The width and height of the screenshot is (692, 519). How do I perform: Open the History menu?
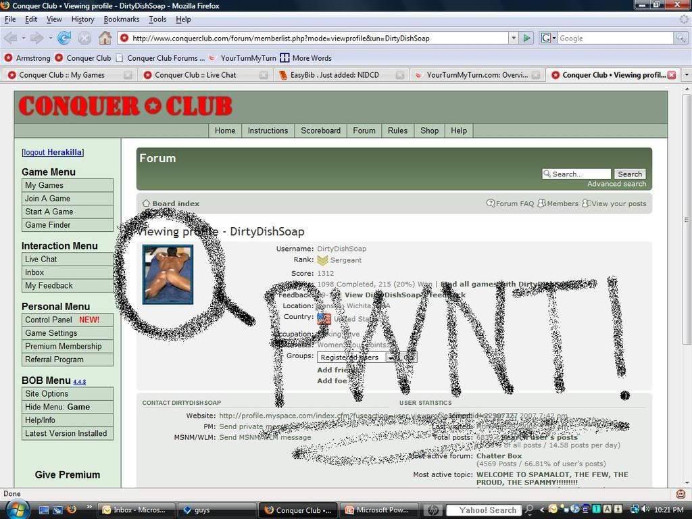pos(82,20)
